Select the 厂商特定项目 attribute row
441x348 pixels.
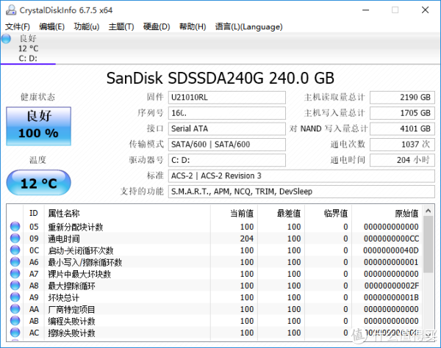click(215, 309)
